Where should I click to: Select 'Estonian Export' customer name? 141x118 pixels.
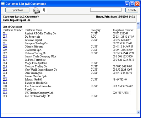coord(33,40)
